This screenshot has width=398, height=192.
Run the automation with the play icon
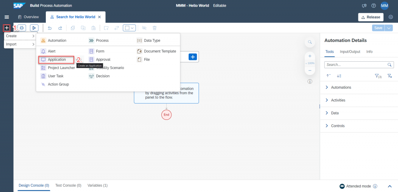pyautogui.click(x=34, y=28)
